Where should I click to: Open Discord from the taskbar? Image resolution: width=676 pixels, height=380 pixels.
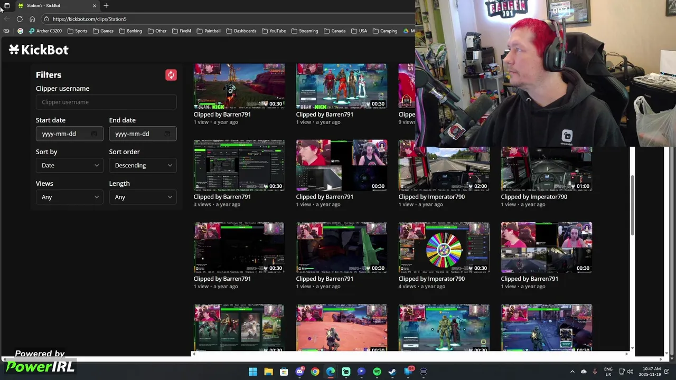299,372
